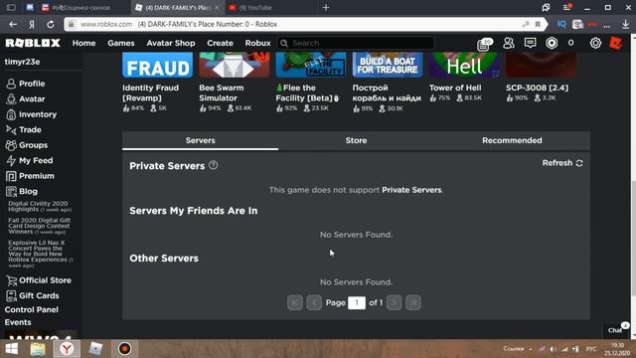Click the red Roblox Studio icon

[615, 43]
